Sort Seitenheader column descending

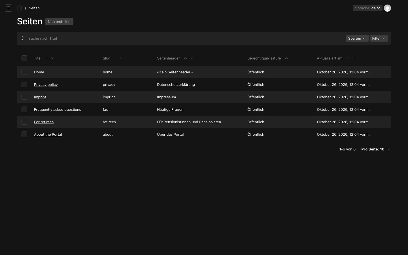(191, 58)
